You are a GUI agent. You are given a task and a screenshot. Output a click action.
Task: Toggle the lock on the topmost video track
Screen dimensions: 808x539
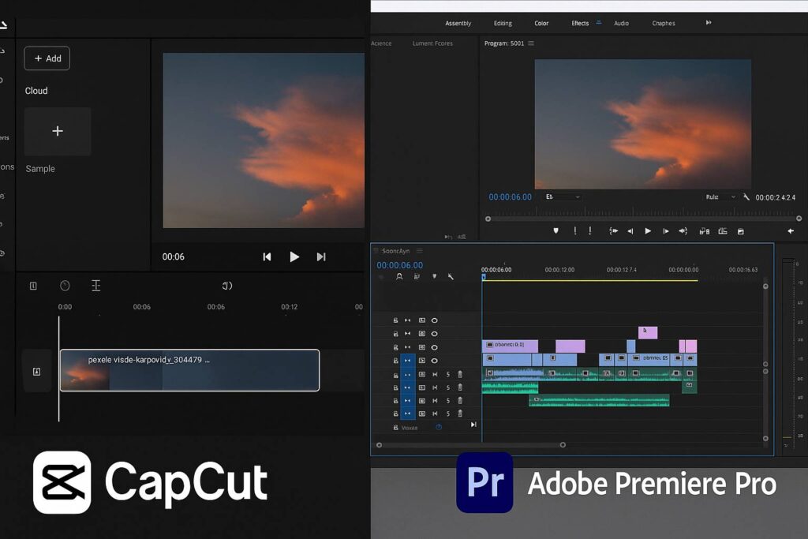[x=395, y=320]
